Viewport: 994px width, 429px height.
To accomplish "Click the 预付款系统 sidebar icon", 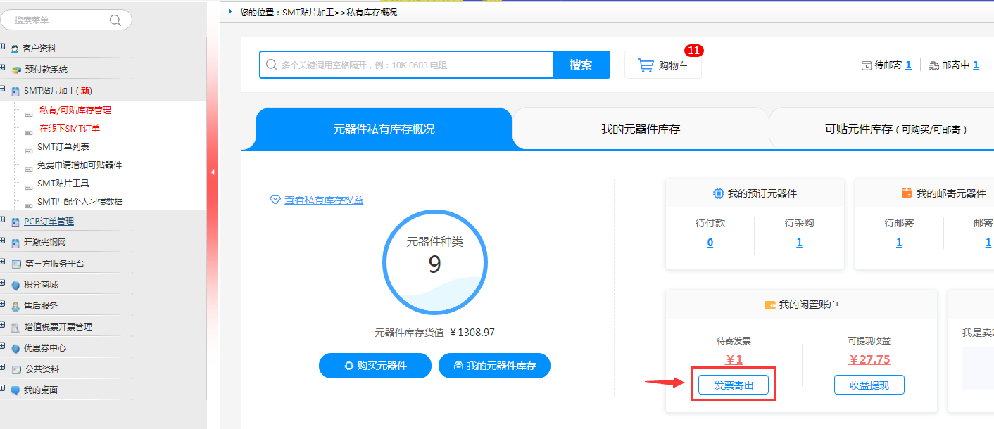I will 16,70.
